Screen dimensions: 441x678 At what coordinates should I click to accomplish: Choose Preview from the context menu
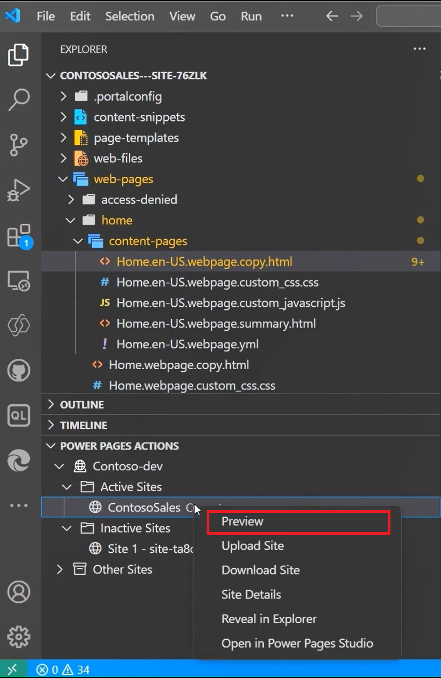pos(298,521)
